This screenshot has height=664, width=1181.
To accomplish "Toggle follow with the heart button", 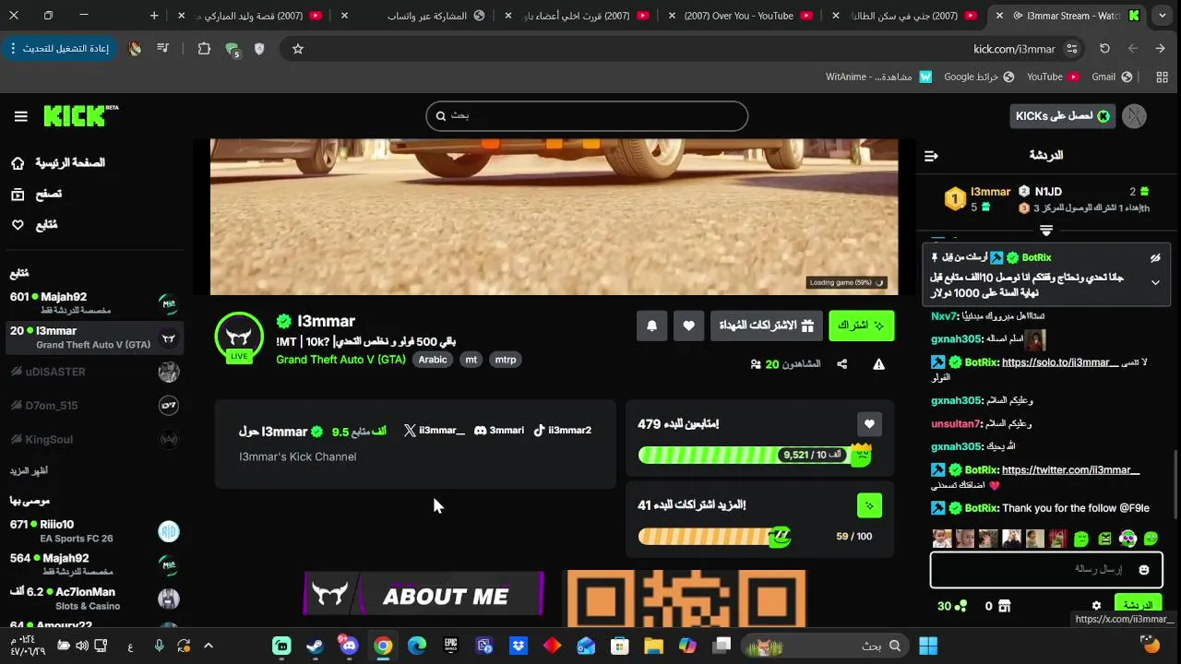I will click(688, 326).
